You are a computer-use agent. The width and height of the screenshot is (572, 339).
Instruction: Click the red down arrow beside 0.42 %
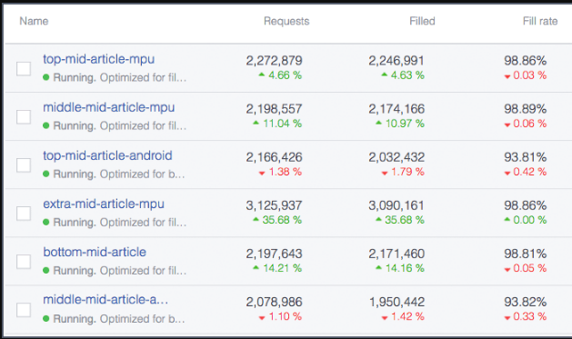pos(507,174)
